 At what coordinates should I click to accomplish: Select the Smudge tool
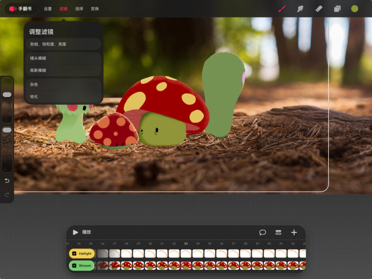click(x=301, y=9)
